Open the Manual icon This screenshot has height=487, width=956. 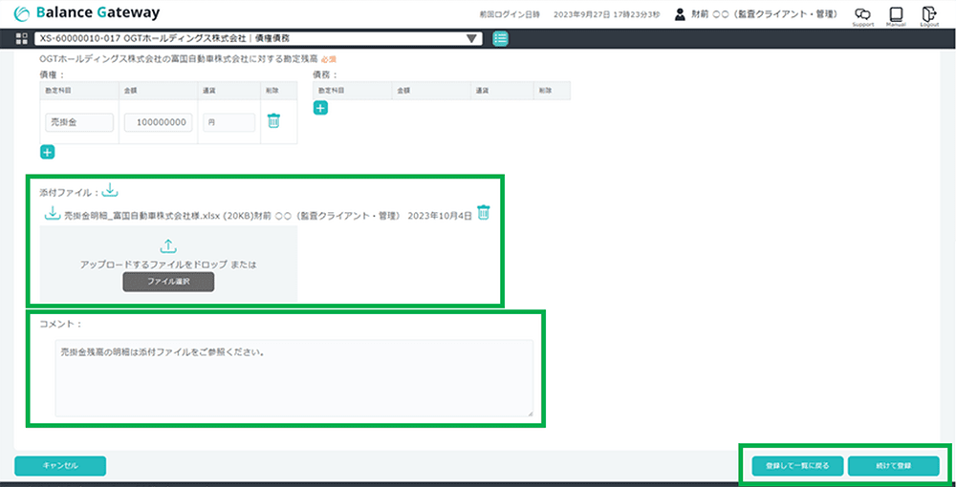896,14
